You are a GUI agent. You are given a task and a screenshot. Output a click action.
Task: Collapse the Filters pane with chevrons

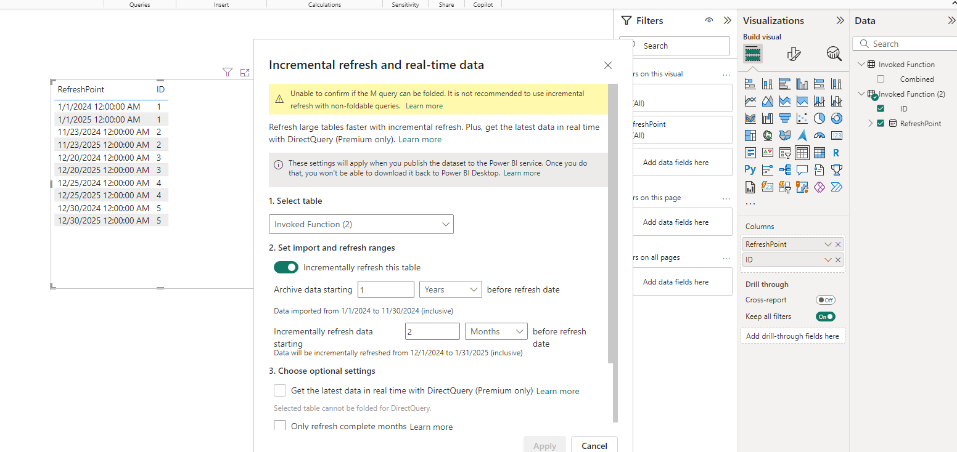tap(727, 20)
